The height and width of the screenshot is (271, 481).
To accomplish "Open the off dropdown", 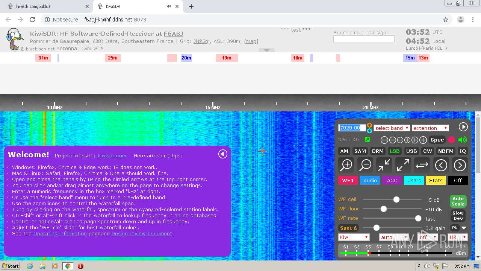I will (428, 237).
